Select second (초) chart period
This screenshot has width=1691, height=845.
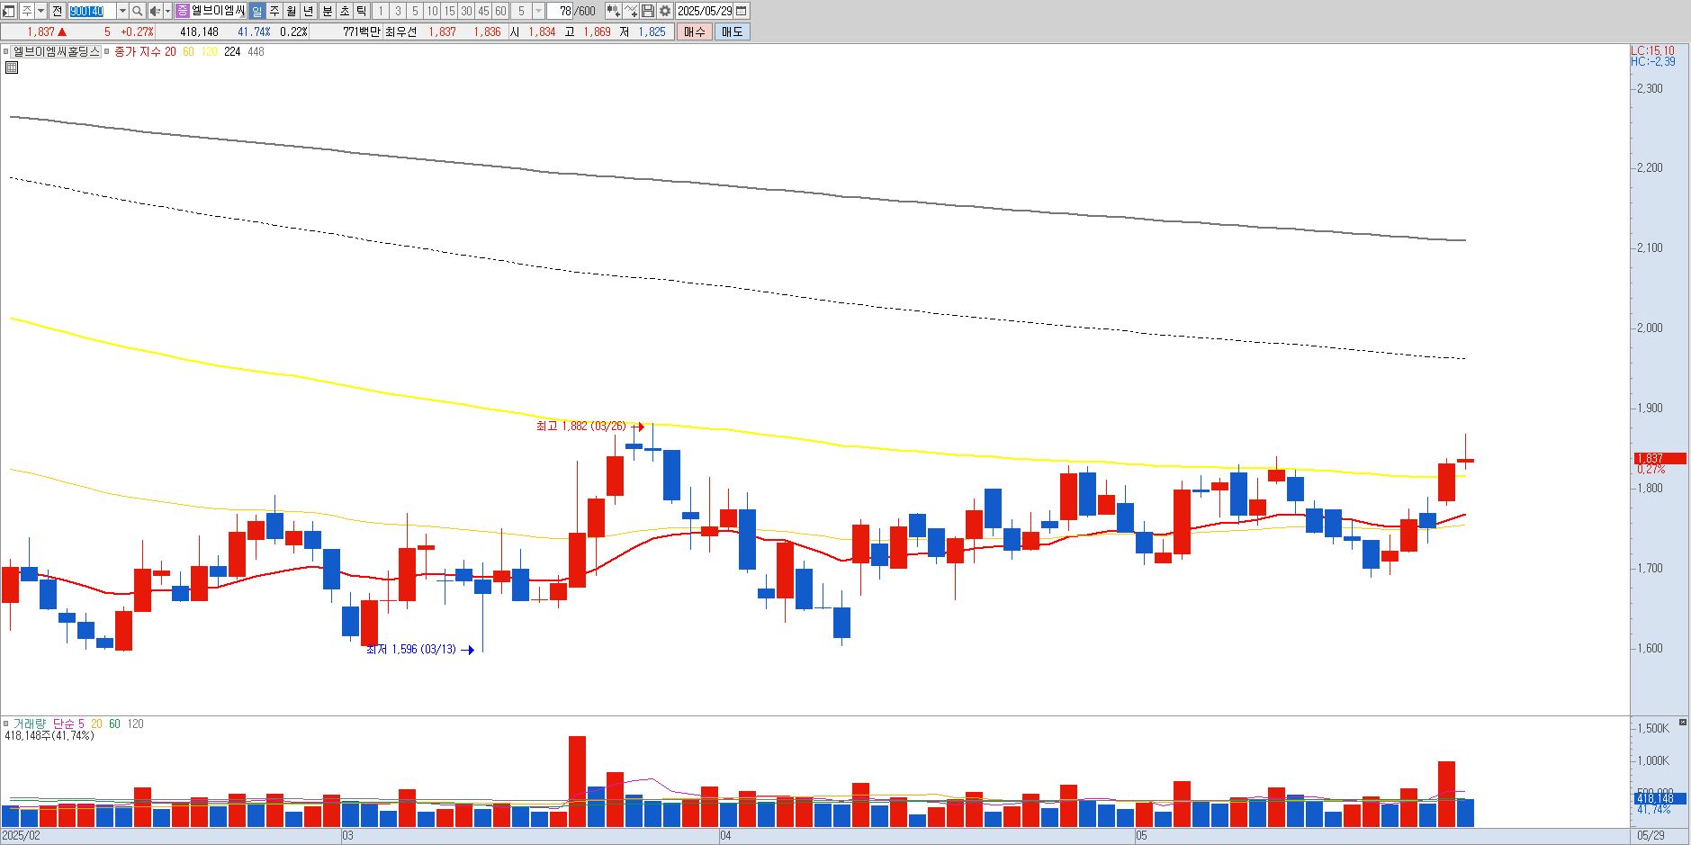click(x=345, y=11)
